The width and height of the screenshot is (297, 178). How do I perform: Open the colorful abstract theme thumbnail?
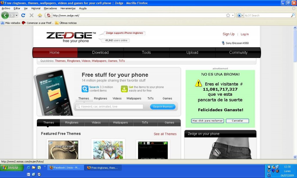(108, 150)
